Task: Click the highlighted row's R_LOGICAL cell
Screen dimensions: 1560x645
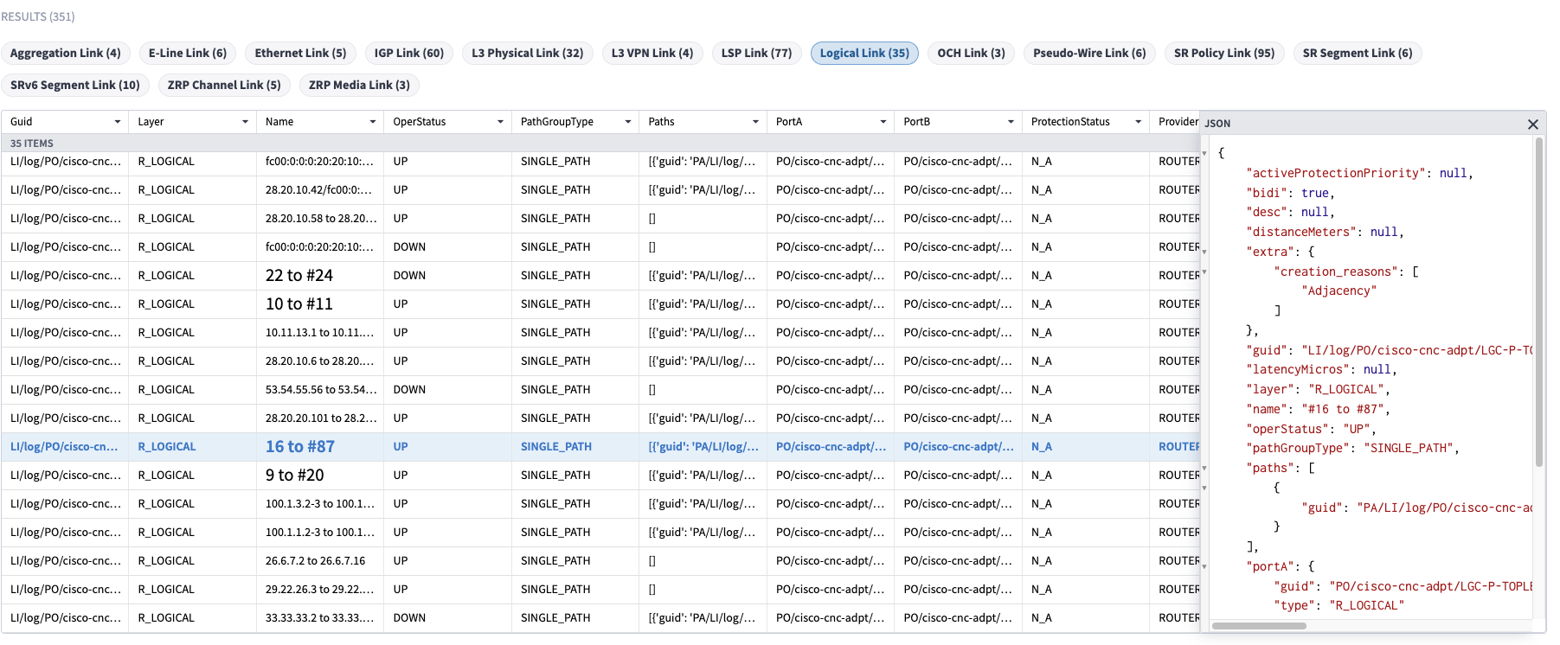Action: coord(192,447)
